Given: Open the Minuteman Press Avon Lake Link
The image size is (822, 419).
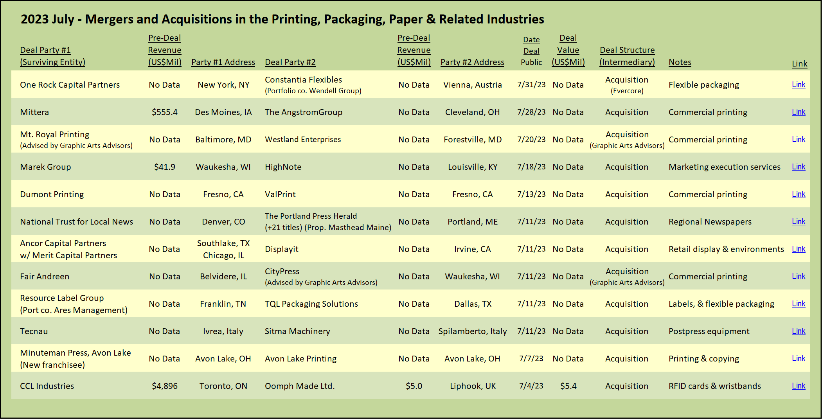Looking at the screenshot, I should [798, 358].
